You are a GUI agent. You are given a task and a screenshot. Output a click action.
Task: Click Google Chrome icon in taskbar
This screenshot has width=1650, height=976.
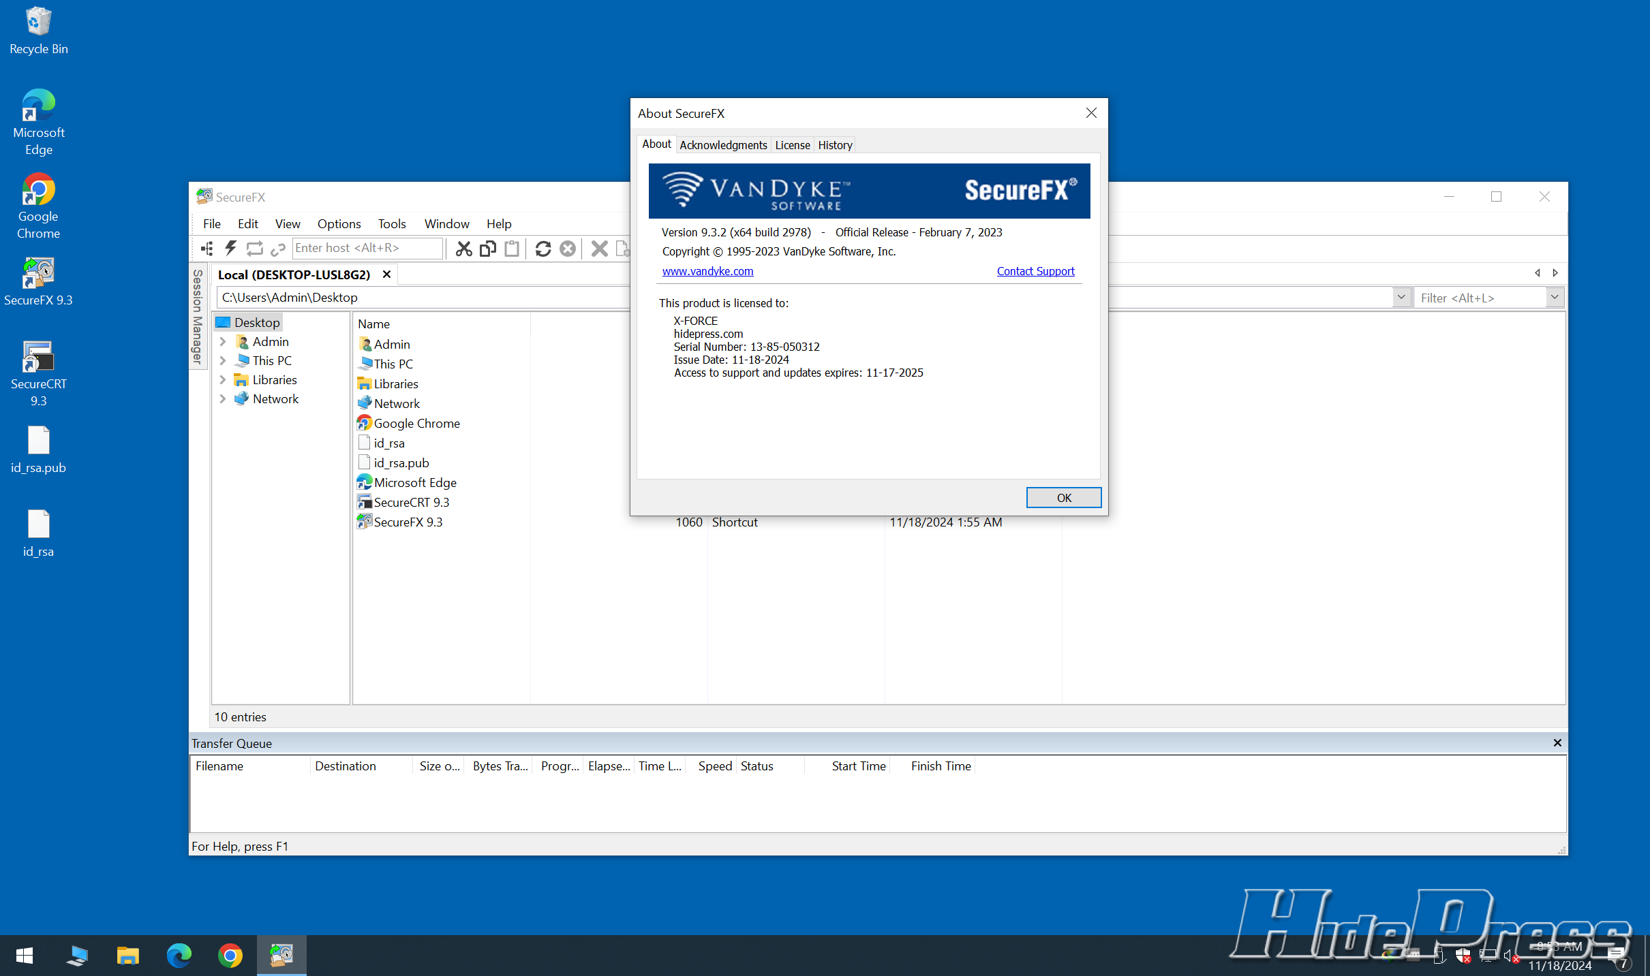click(x=230, y=956)
